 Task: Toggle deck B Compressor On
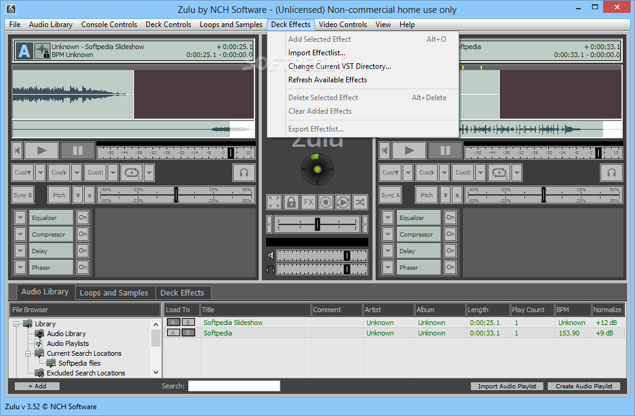[451, 234]
